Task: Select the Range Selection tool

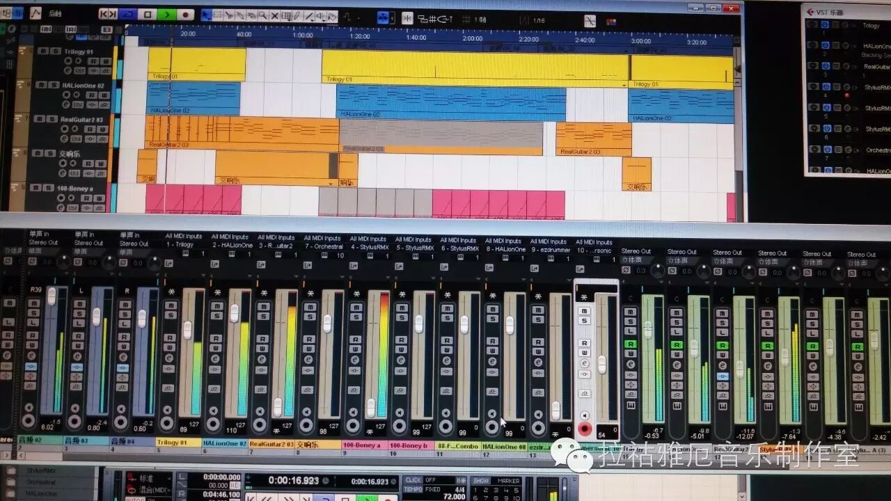Action: click(217, 15)
